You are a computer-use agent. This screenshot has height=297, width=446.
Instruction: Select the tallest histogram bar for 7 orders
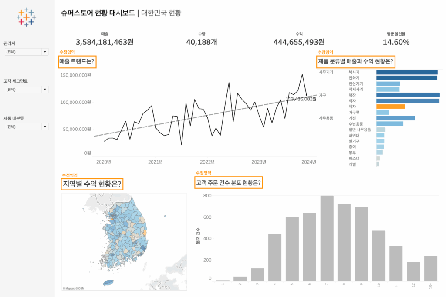pyautogui.click(x=327, y=238)
